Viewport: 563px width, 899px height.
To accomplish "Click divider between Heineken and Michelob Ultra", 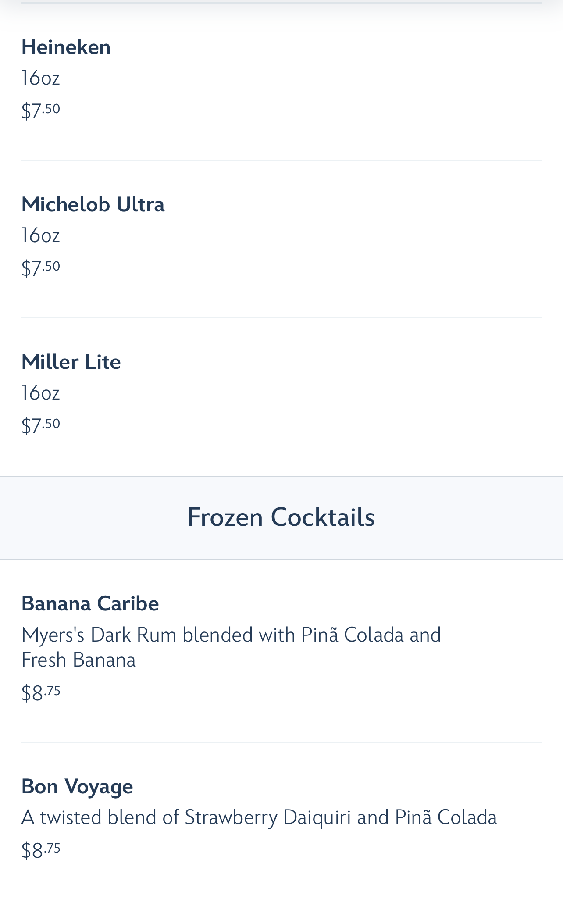I will [281, 161].
